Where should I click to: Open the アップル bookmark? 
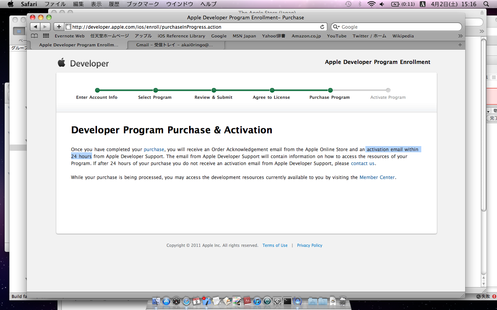(x=143, y=36)
